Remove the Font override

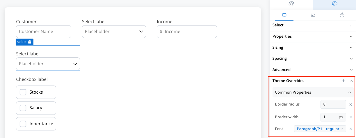tap(350, 129)
